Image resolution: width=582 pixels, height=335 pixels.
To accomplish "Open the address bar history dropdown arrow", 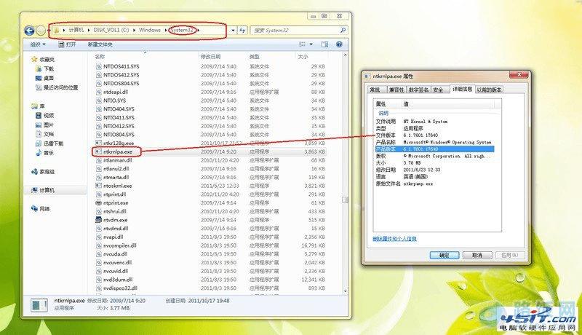I will pyautogui.click(x=233, y=30).
